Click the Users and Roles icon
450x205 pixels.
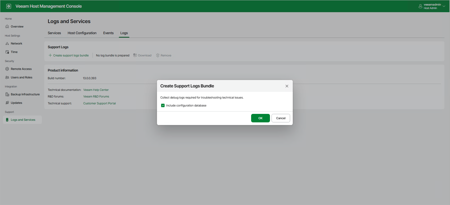[x=7, y=77]
